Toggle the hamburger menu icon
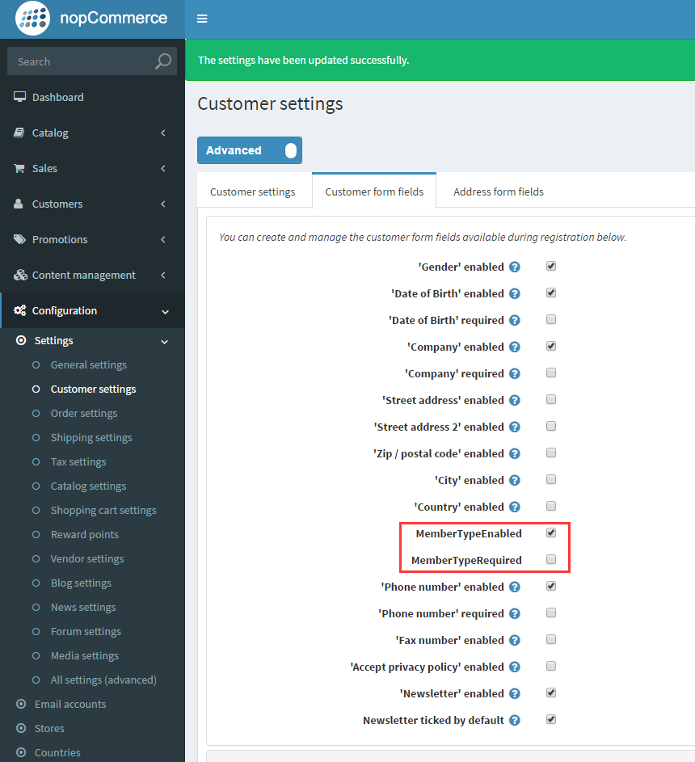Image resolution: width=695 pixels, height=762 pixels. click(x=202, y=19)
